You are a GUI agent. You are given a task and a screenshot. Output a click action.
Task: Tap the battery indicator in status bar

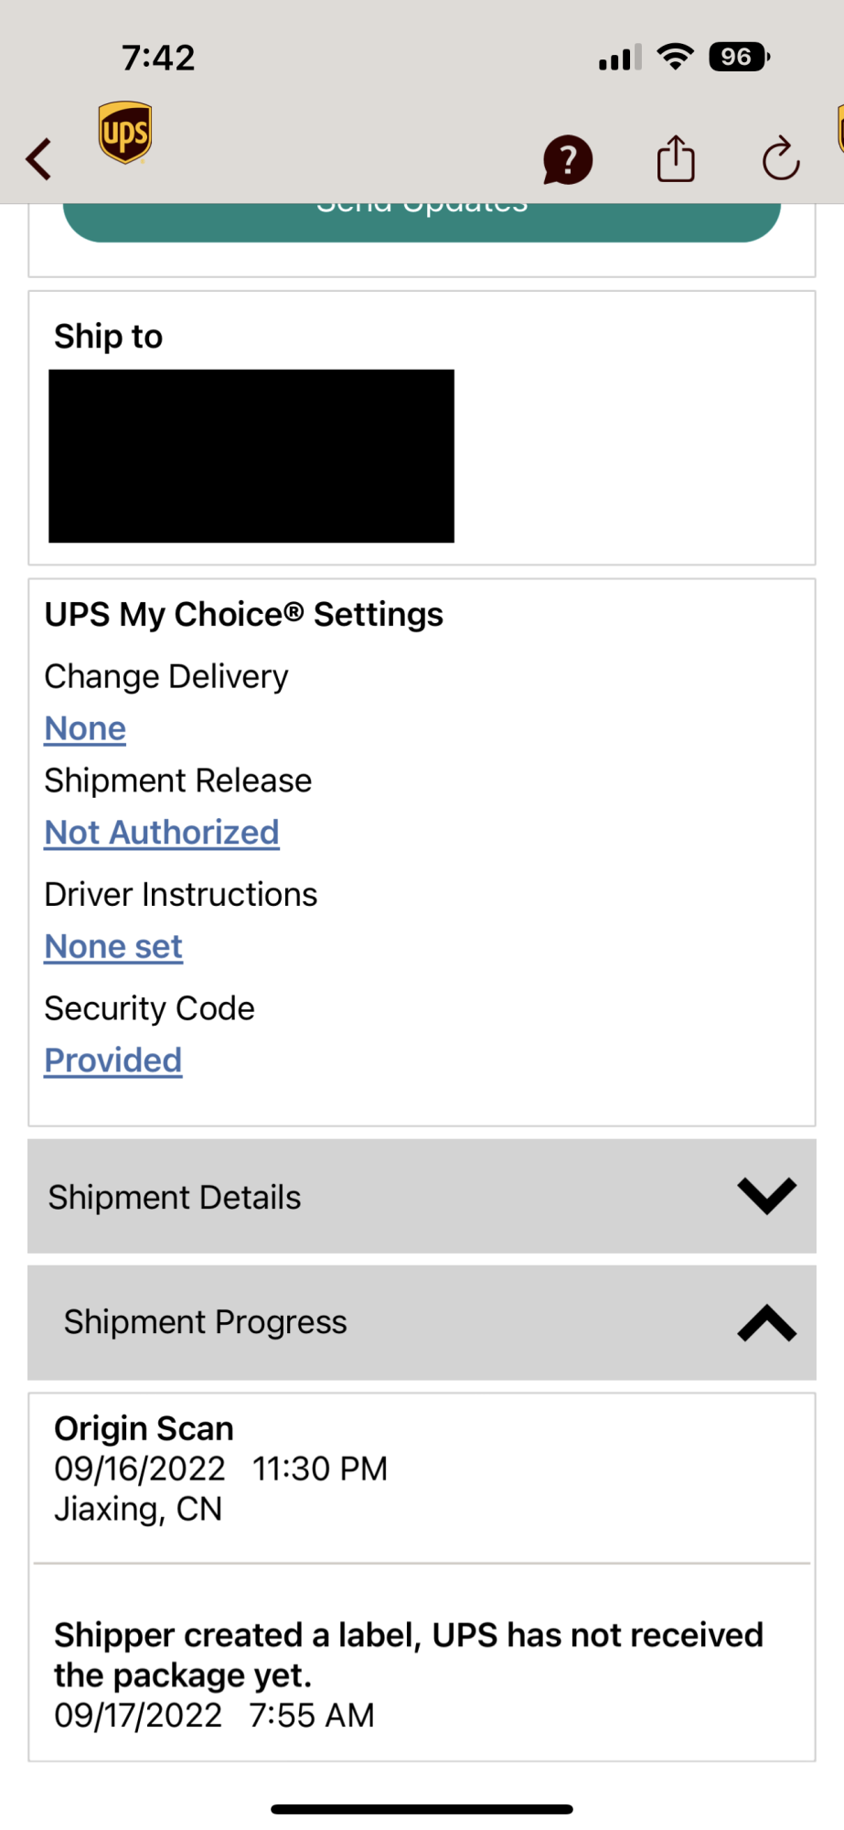739,58
